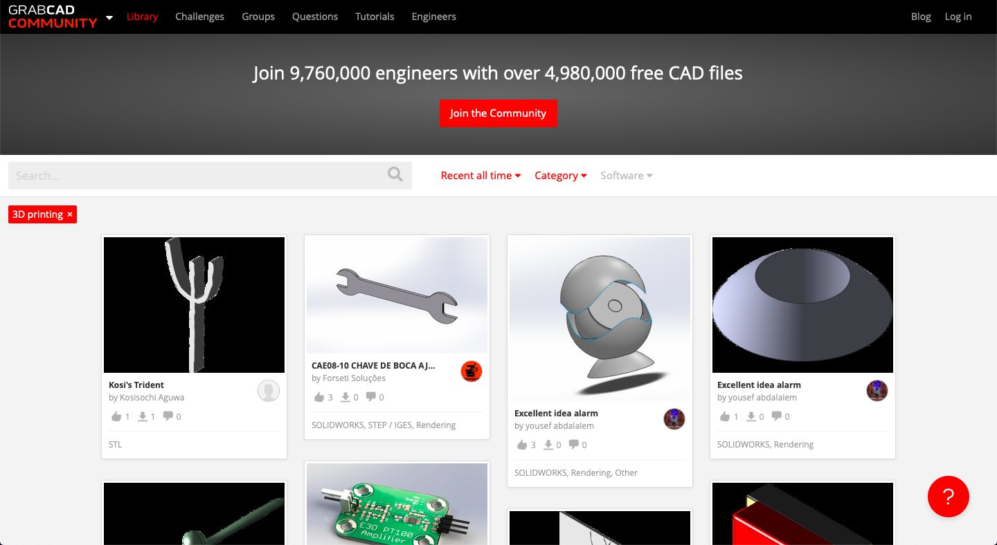The height and width of the screenshot is (545, 997).
Task: Click the Log in link
Action: coord(958,17)
